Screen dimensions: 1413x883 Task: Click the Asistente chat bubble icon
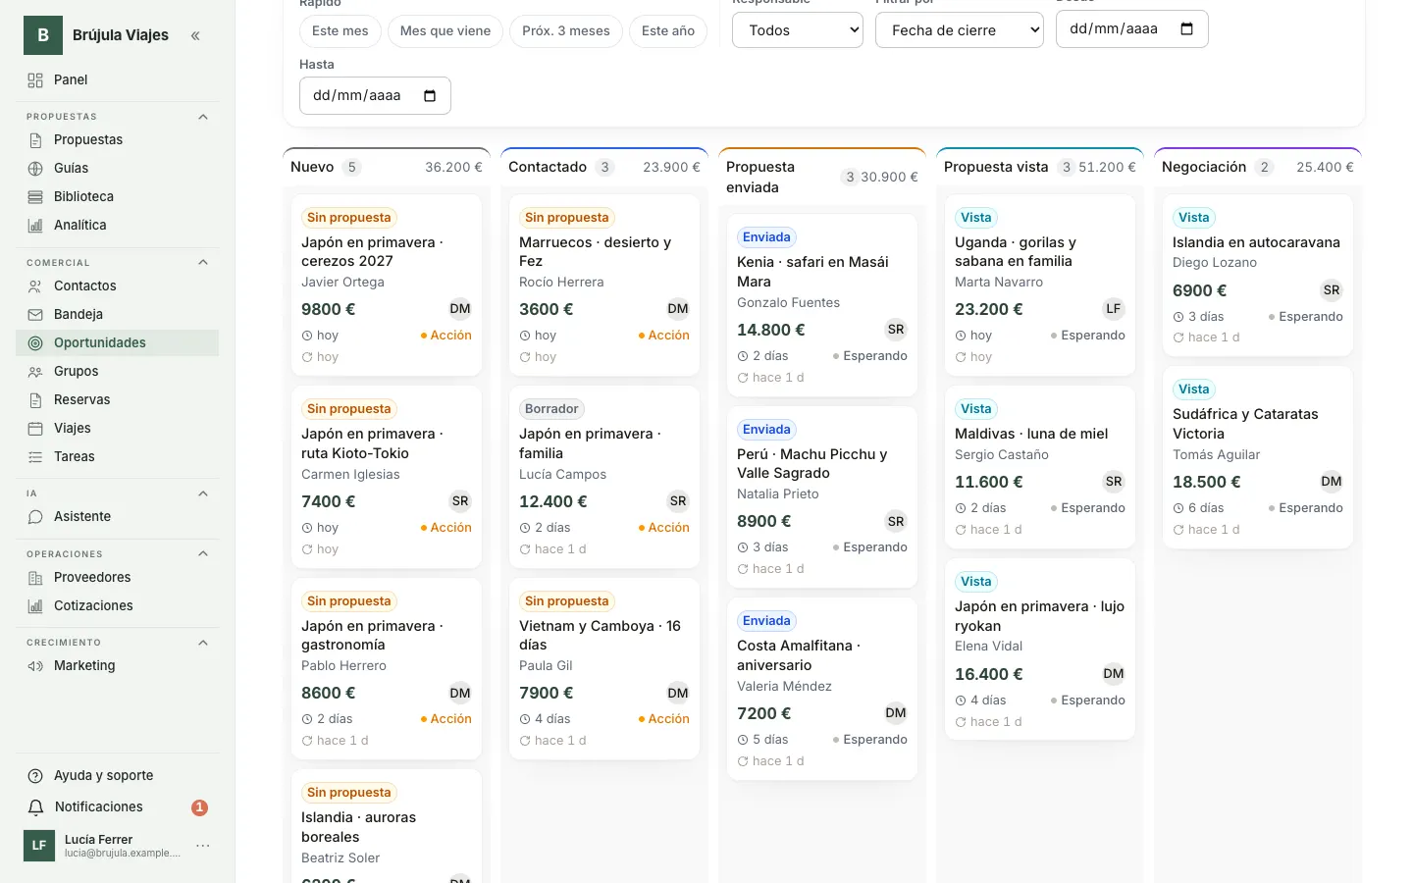[35, 517]
